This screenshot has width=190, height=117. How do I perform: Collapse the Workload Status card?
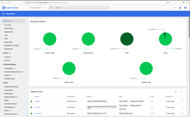[x=182, y=22]
